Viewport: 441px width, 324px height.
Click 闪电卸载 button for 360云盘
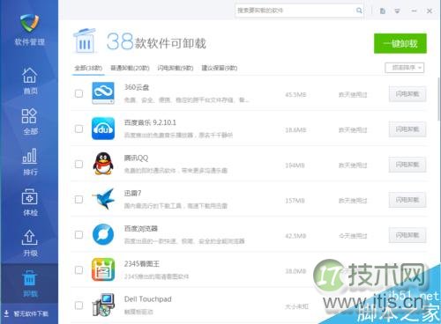pyautogui.click(x=407, y=94)
